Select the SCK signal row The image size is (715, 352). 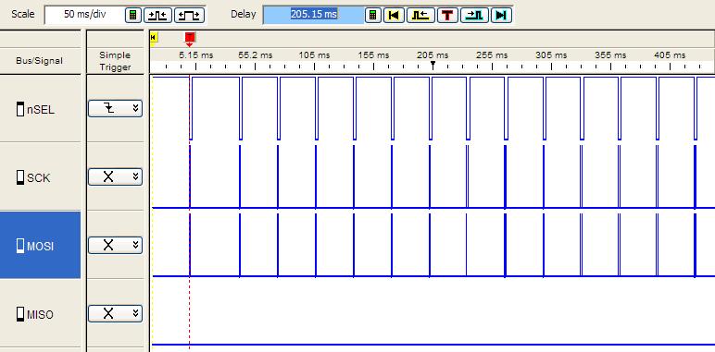[x=40, y=177]
